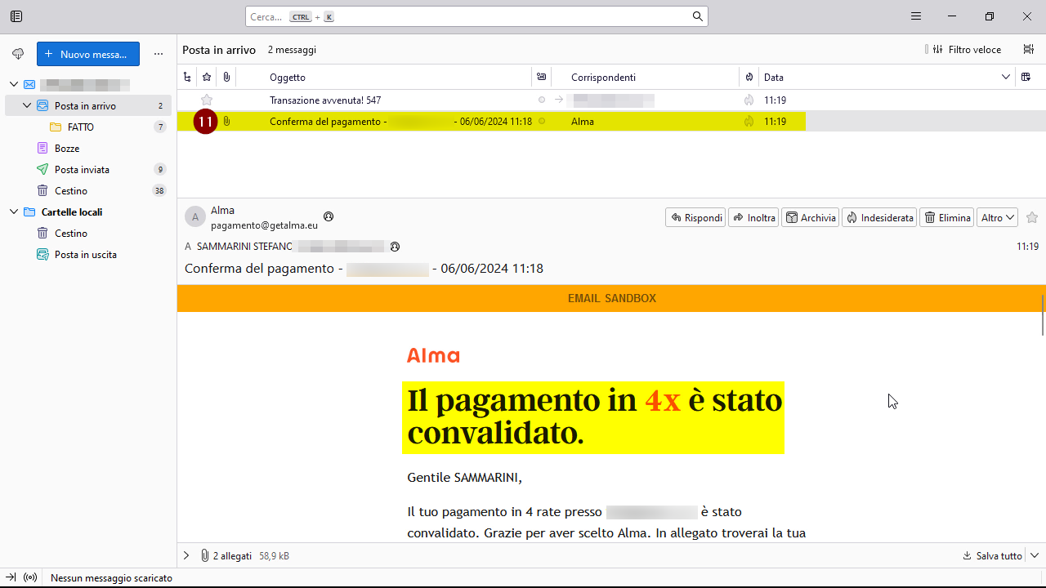Open local folders Cestino folder
The image size is (1046, 588).
[x=71, y=233]
